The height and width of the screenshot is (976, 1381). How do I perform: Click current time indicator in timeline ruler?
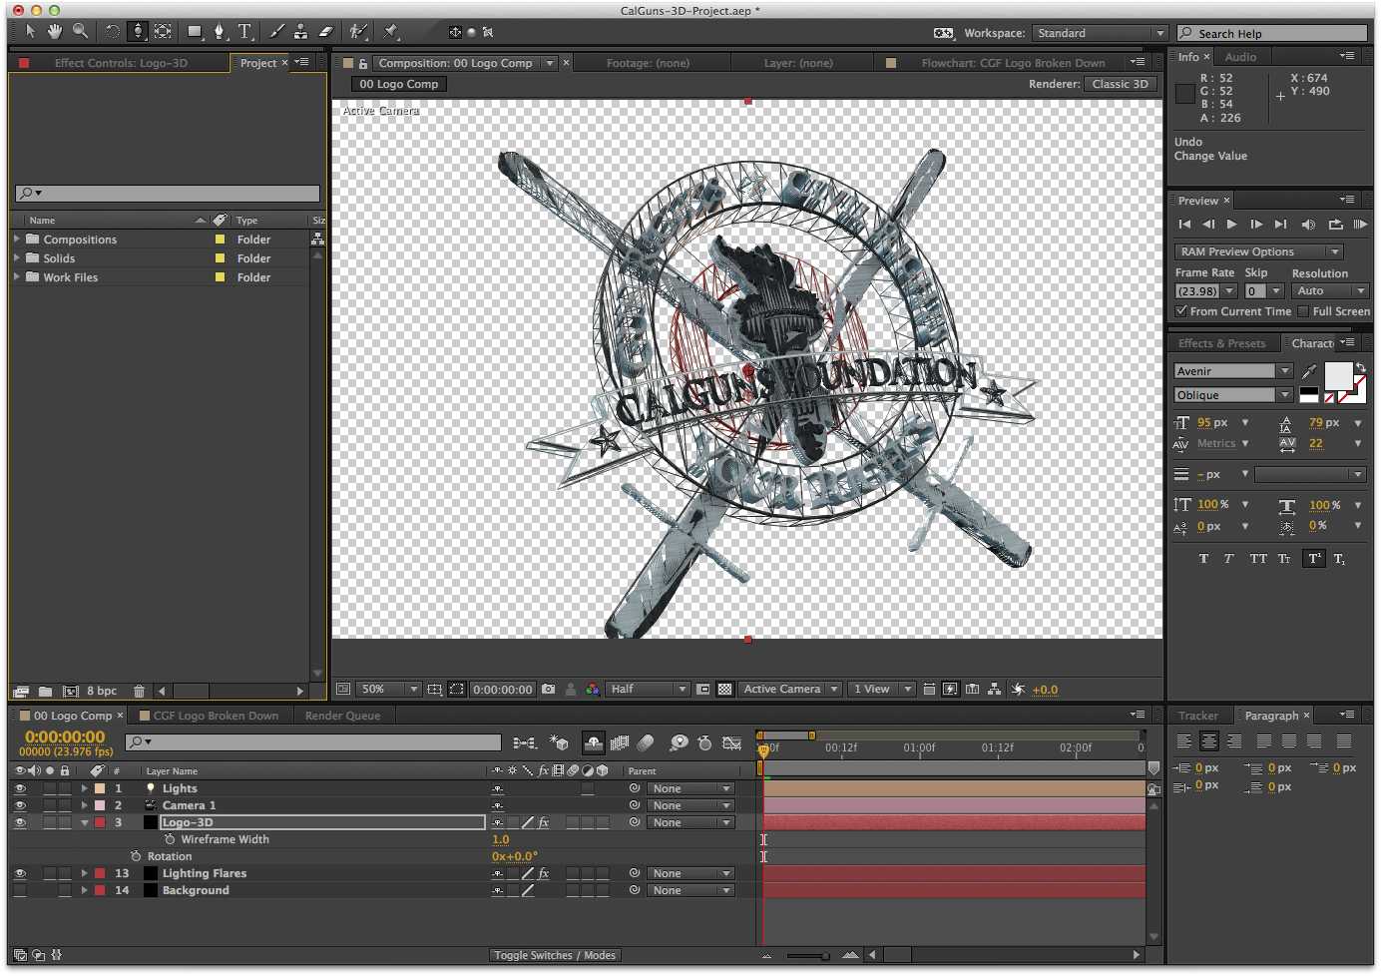(x=763, y=749)
